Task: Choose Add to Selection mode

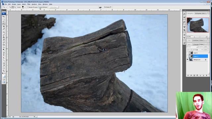Action: [x=13, y=7]
